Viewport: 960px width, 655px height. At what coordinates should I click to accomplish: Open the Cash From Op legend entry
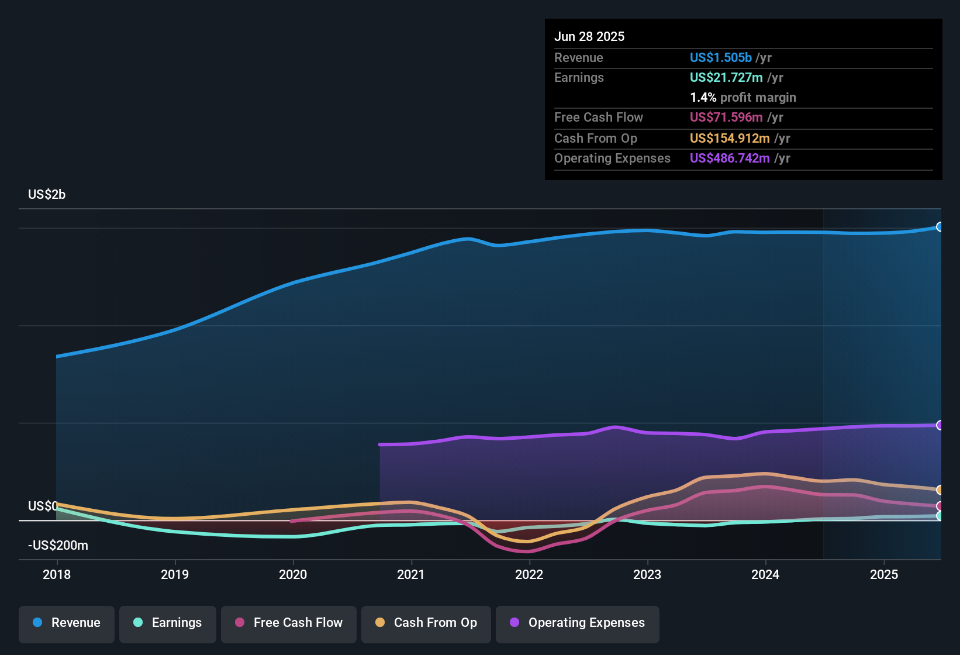click(426, 623)
